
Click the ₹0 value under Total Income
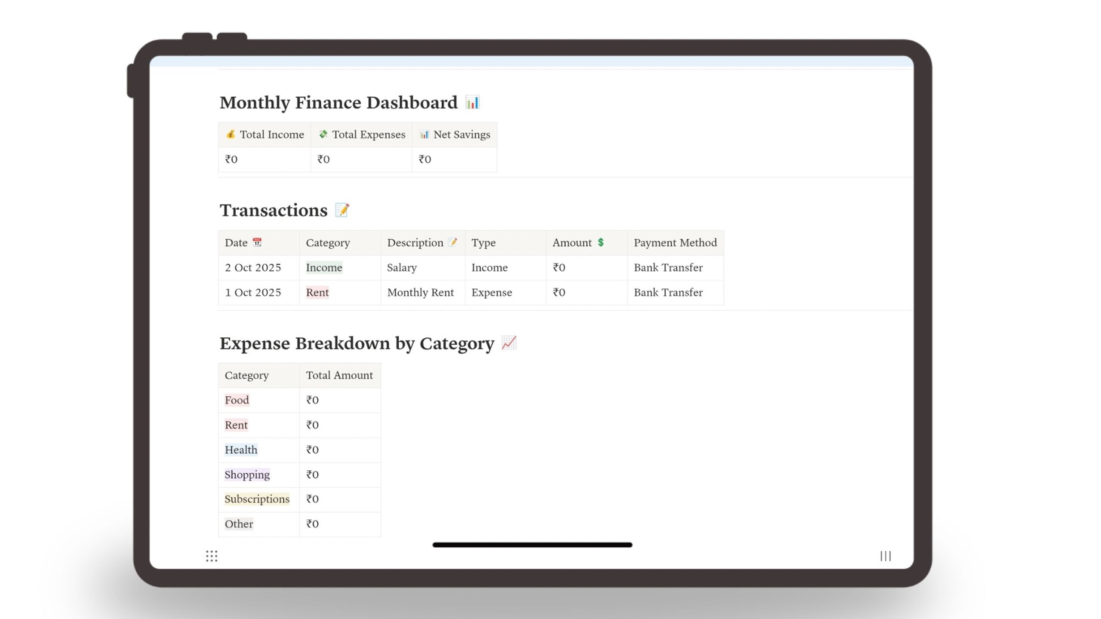tap(231, 159)
